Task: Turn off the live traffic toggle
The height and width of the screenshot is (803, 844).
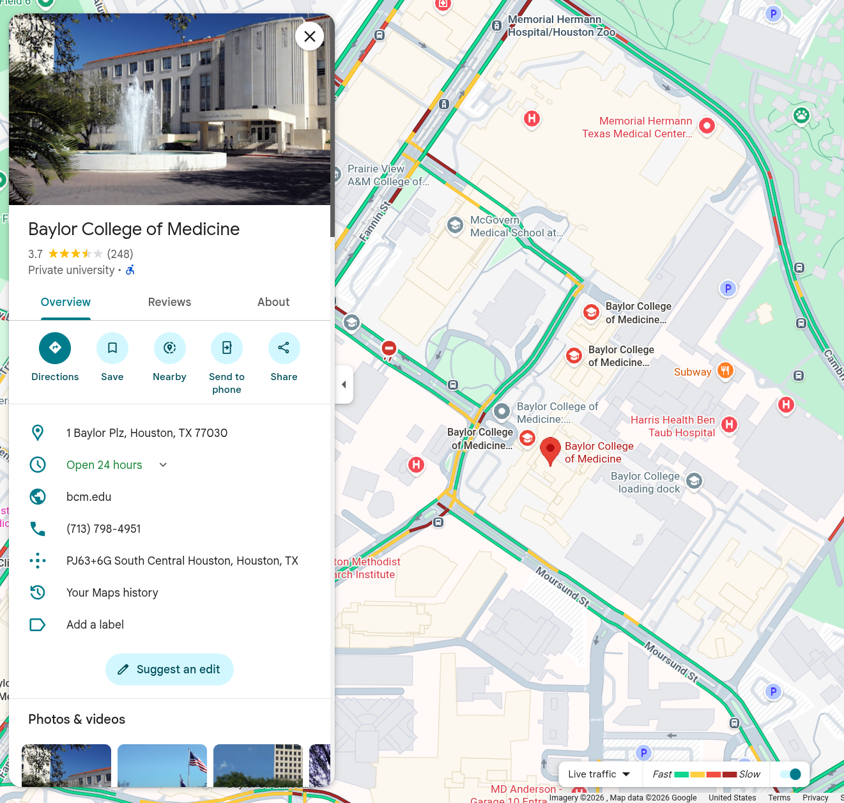Action: (x=790, y=774)
